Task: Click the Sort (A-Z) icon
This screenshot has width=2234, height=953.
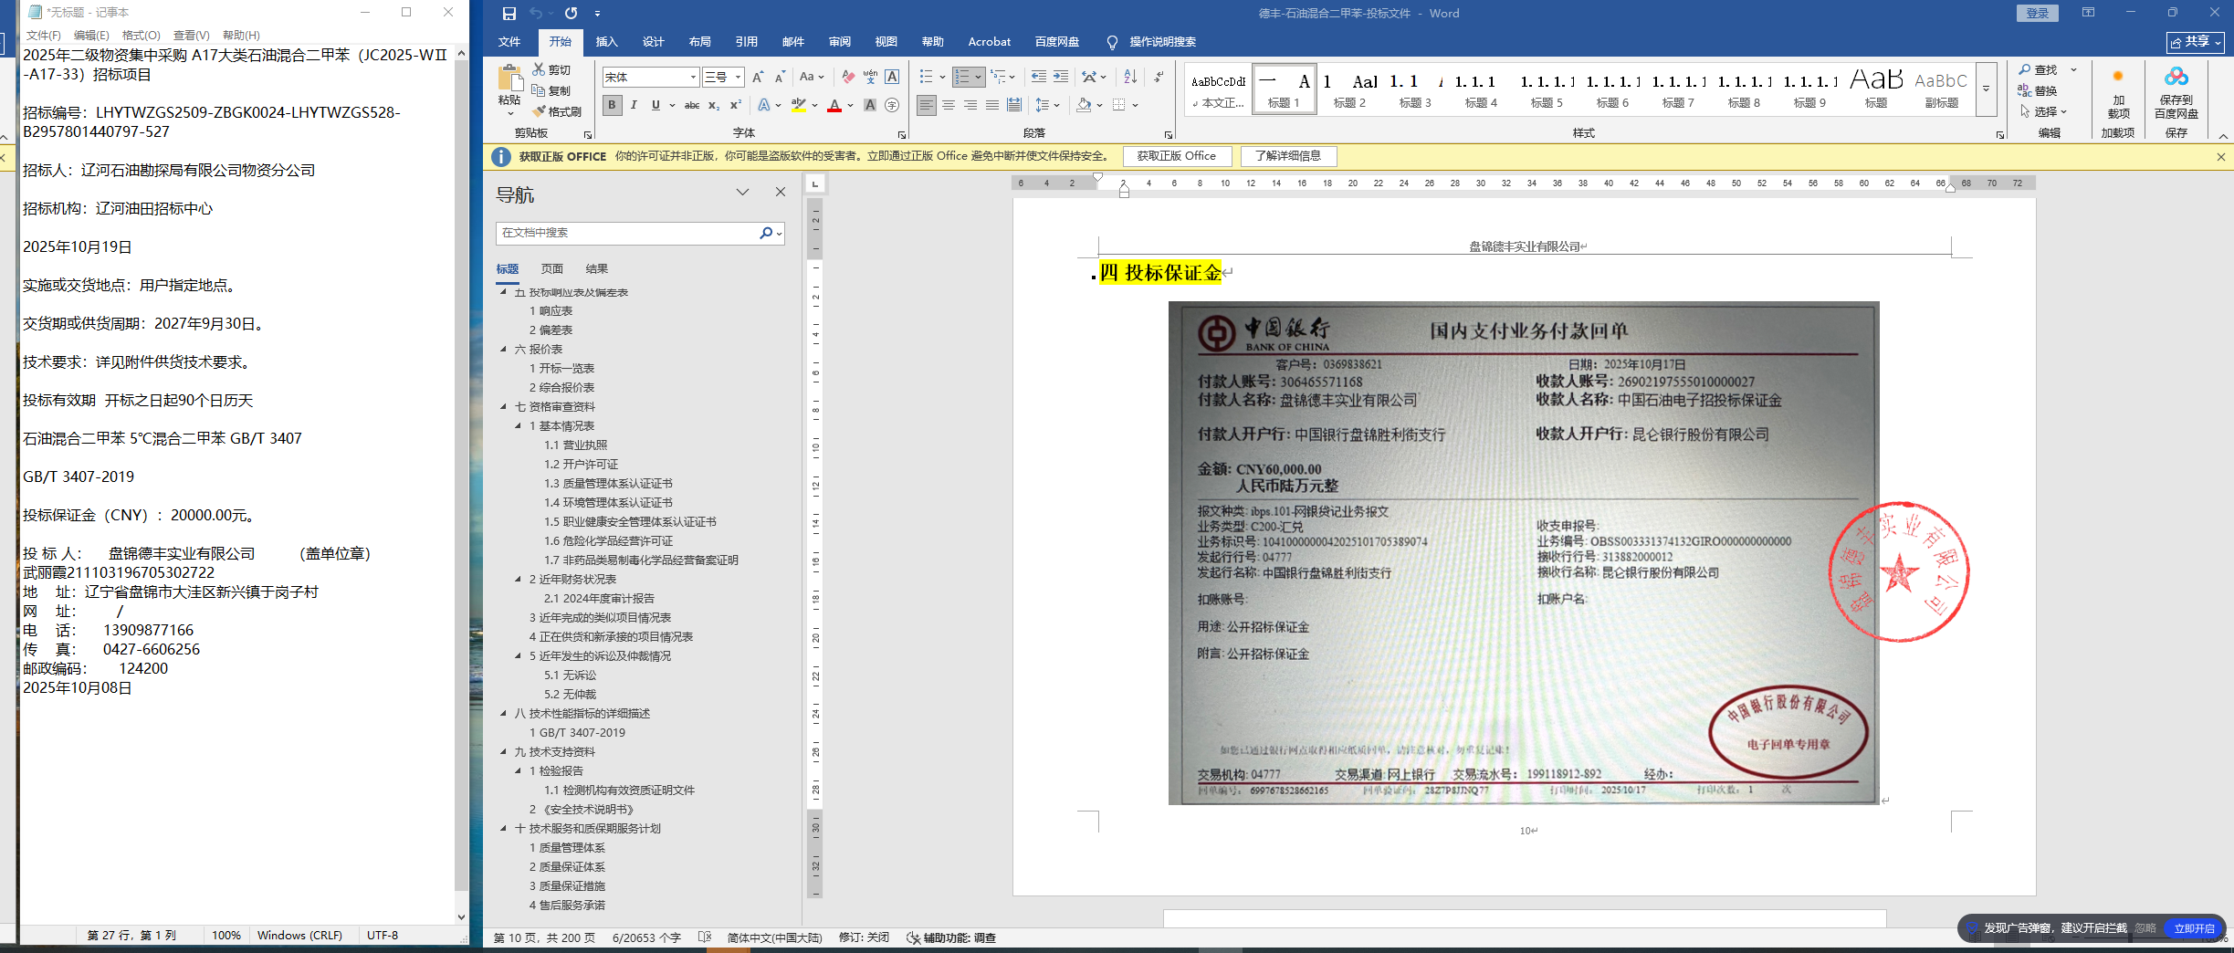Action: point(1130,78)
